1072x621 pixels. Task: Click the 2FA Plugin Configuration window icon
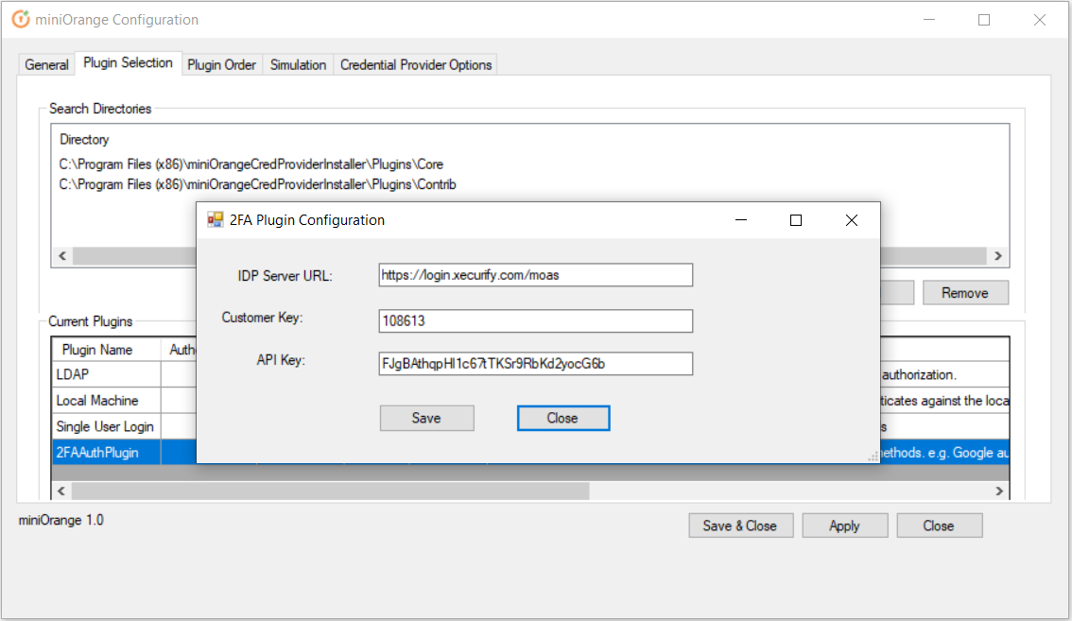point(216,219)
